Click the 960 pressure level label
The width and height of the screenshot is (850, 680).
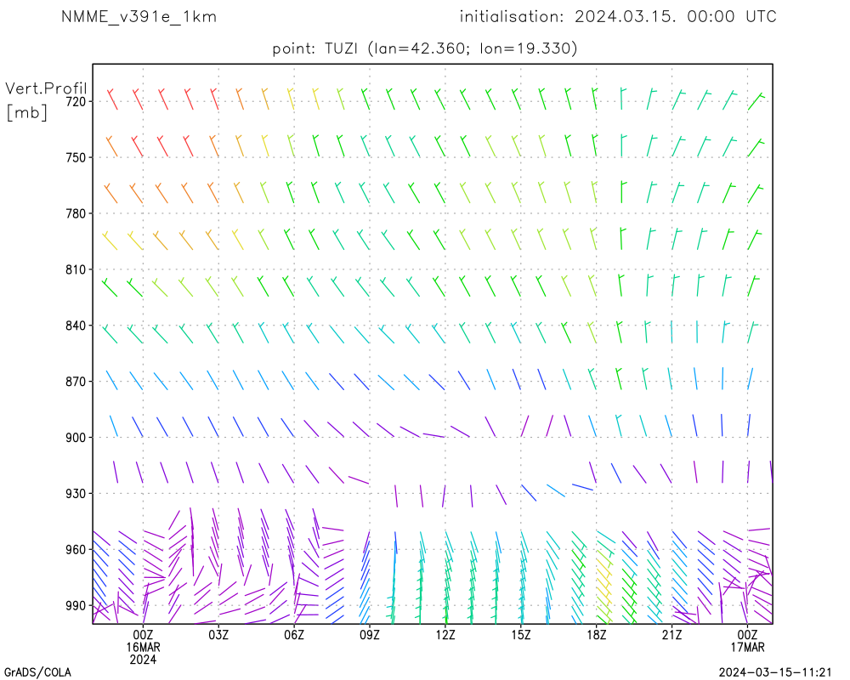tap(76, 549)
